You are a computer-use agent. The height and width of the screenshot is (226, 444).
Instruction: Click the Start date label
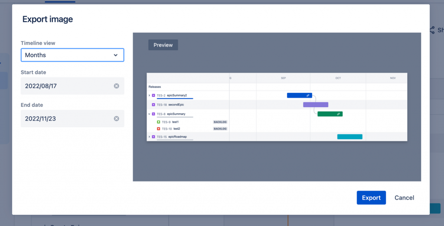pyautogui.click(x=33, y=73)
